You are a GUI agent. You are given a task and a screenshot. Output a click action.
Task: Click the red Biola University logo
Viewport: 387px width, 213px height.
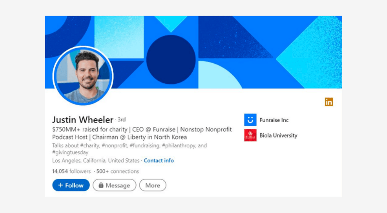[x=250, y=135]
